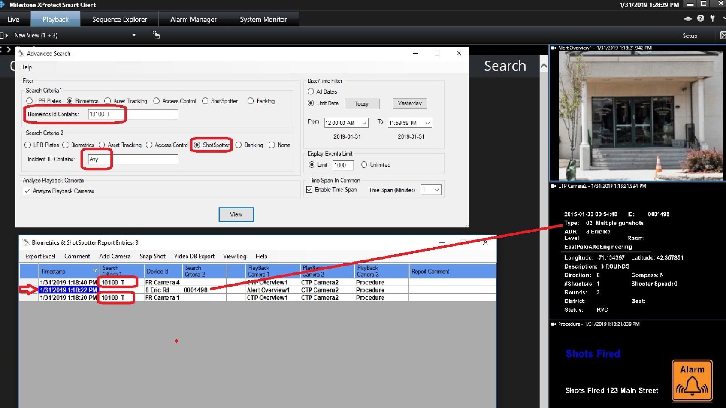726x408 pixels.
Task: Click in Incident ID Contains field
Action: 133,159
